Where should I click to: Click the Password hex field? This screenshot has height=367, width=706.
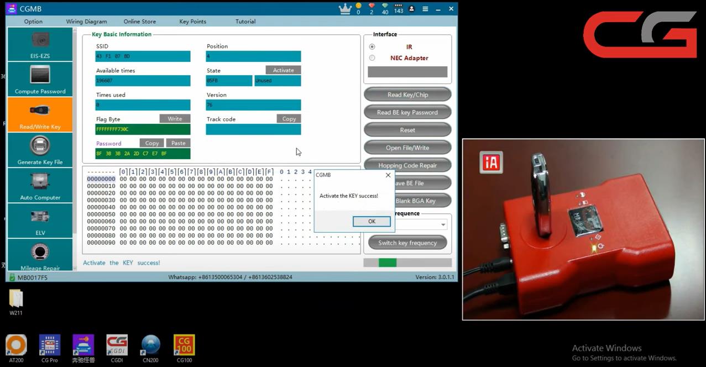(x=143, y=154)
